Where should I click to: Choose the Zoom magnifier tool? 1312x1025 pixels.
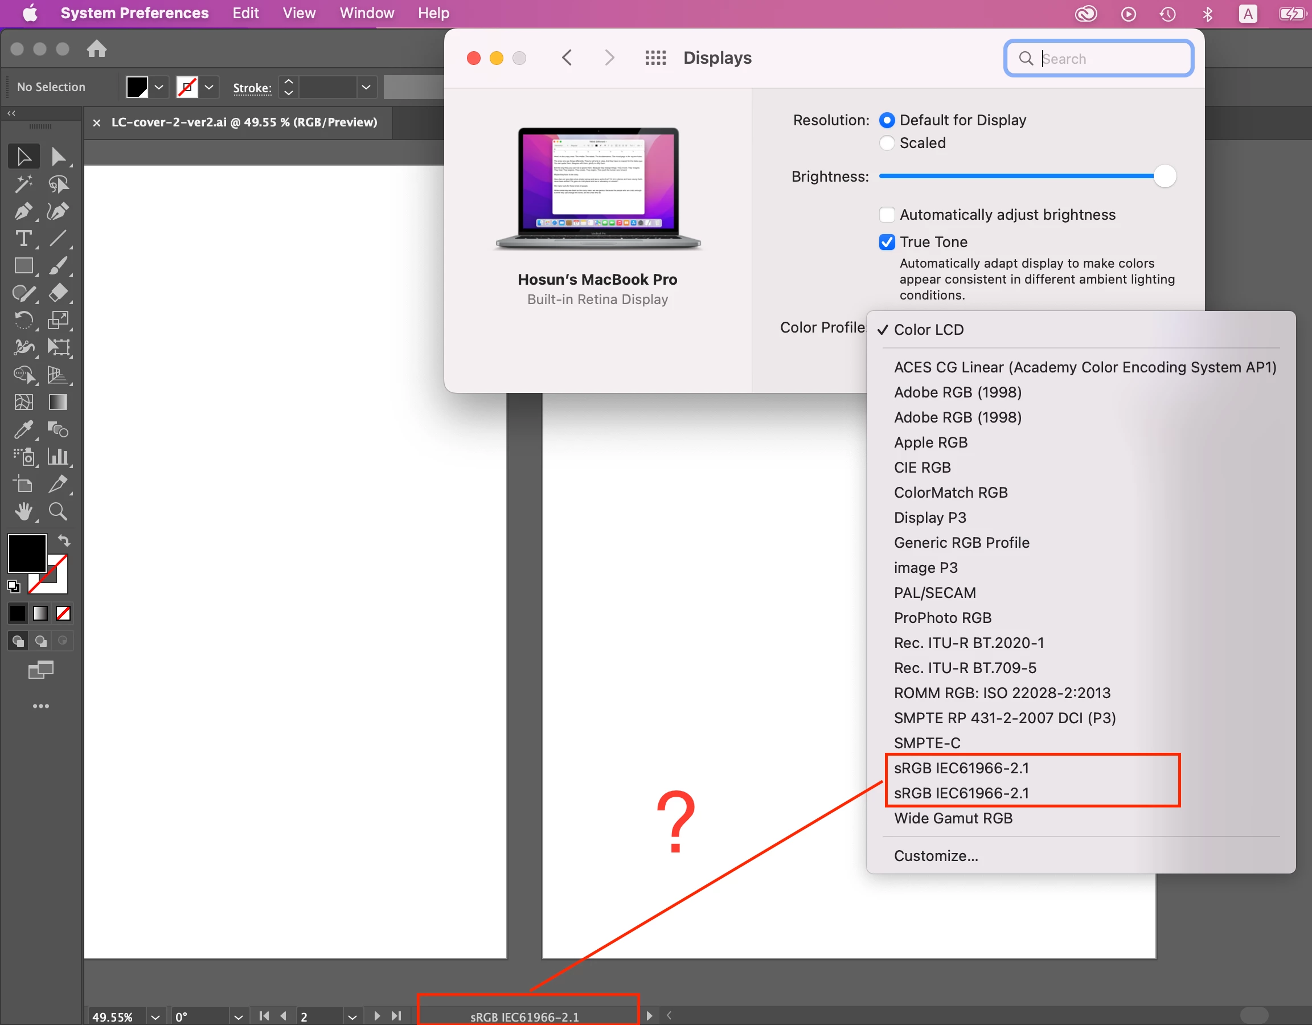click(58, 511)
